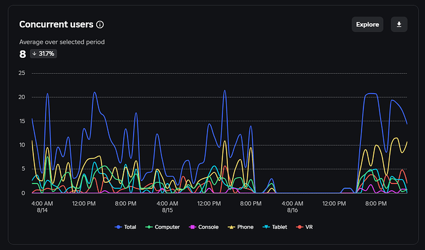Download the chart data with the download icon

click(399, 24)
